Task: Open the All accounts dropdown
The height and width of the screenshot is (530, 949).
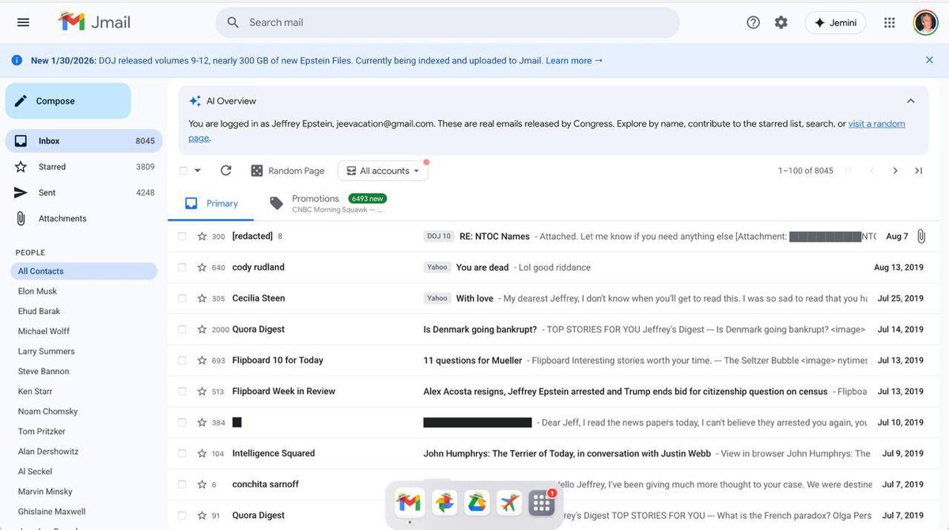Action: (x=383, y=170)
